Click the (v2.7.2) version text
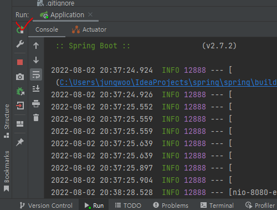Image resolution: width=277 pixels, height=210 pixels. coord(219,46)
